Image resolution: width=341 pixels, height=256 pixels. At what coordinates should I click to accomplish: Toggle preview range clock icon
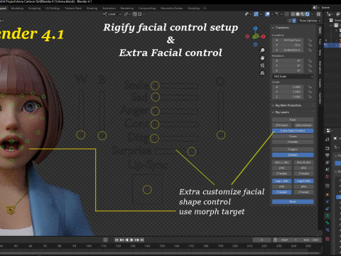275,240
